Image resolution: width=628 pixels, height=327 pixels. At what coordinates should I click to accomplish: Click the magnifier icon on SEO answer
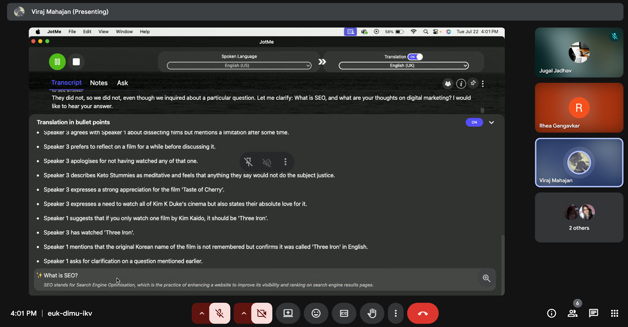(x=486, y=278)
